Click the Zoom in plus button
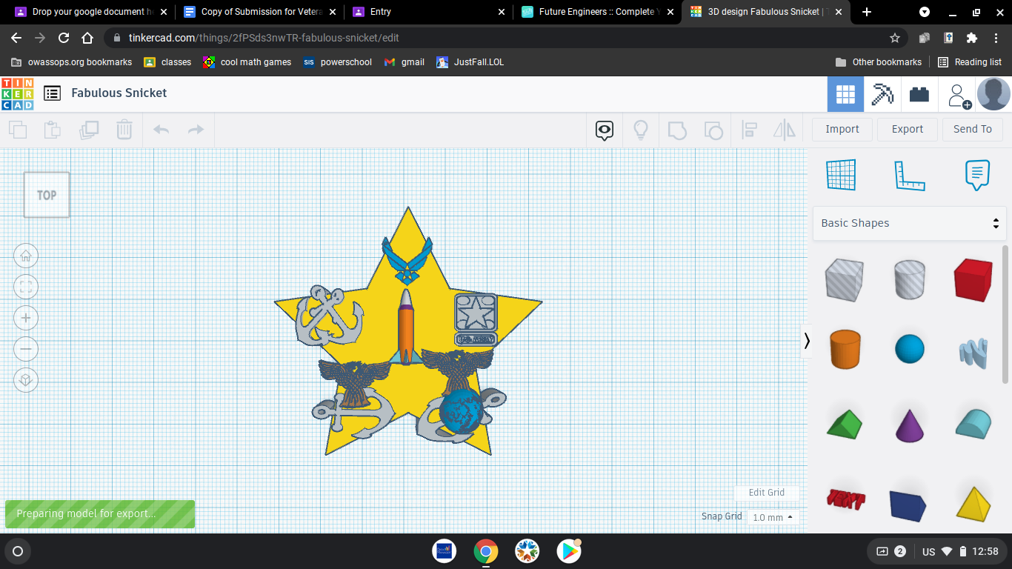 point(26,319)
